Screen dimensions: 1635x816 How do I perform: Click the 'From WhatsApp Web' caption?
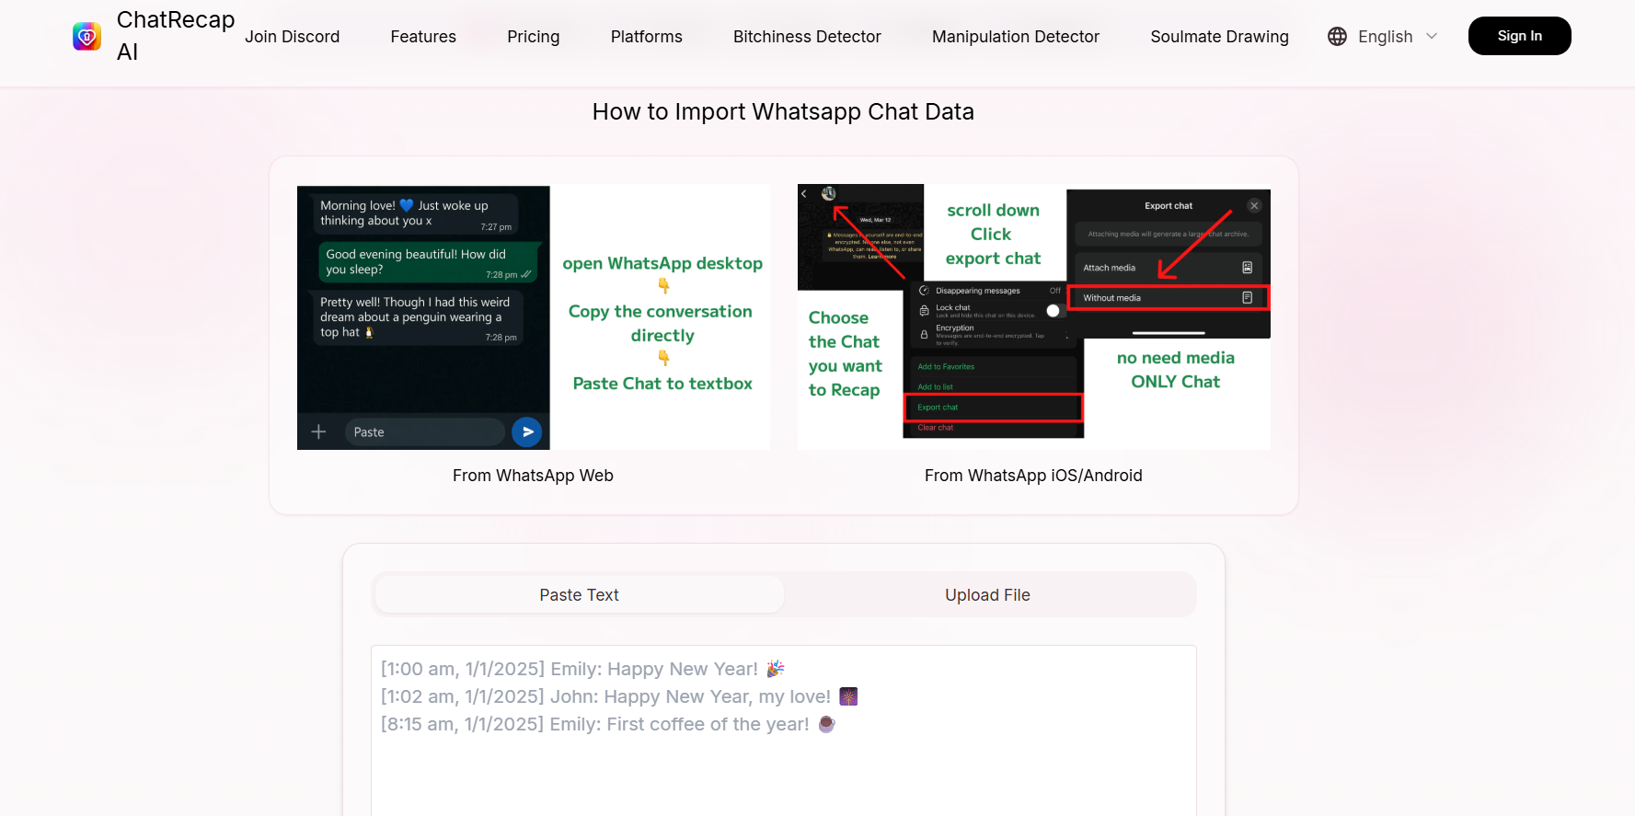point(533,476)
